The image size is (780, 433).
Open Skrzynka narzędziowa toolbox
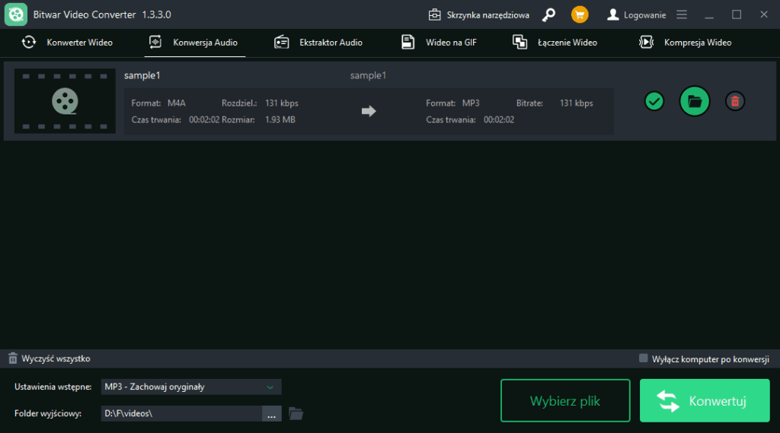pyautogui.click(x=478, y=15)
